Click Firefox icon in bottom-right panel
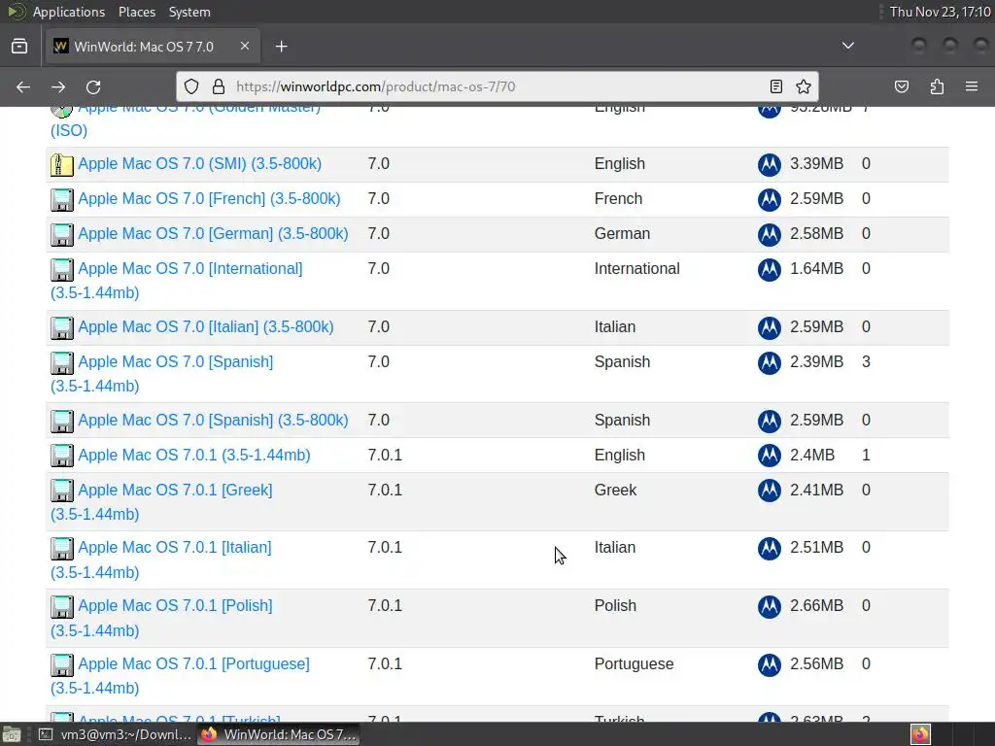The width and height of the screenshot is (995, 746). (x=920, y=734)
